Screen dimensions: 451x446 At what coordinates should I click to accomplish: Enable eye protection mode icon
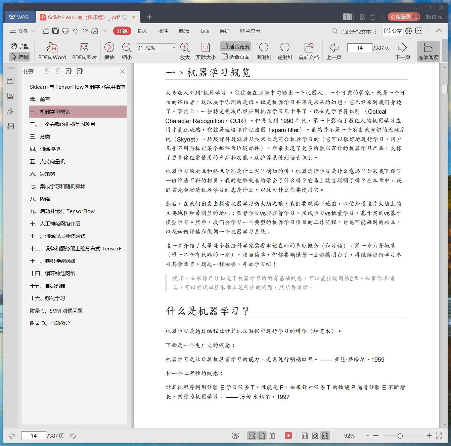tap(235, 436)
